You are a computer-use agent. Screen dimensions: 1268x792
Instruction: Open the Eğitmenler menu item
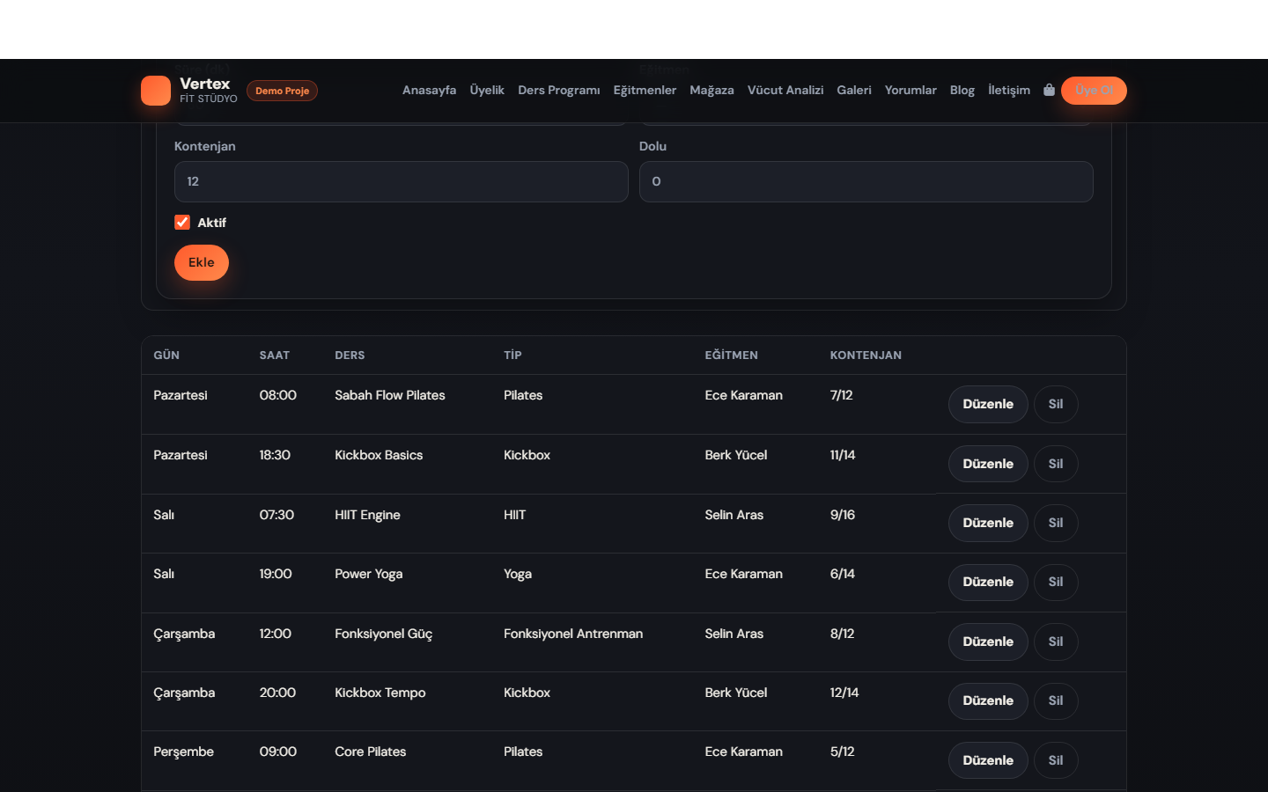tap(645, 90)
